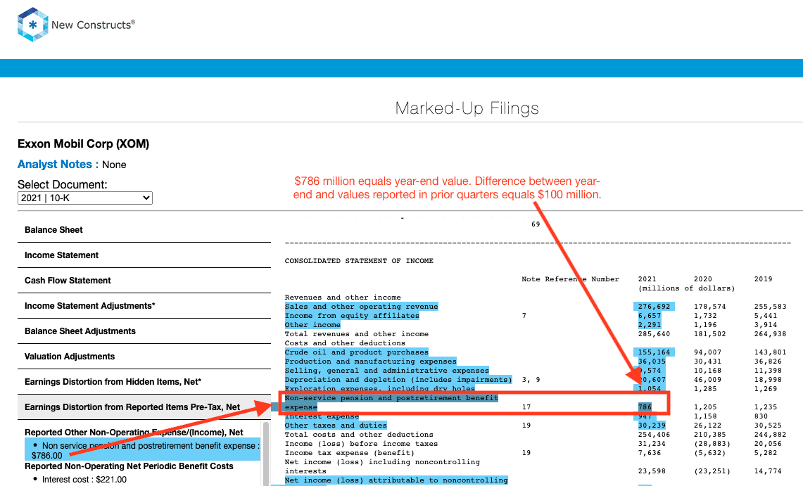Click the Exxon Mobil Corp (XOM) title
The image size is (803, 486).
pyautogui.click(x=84, y=143)
